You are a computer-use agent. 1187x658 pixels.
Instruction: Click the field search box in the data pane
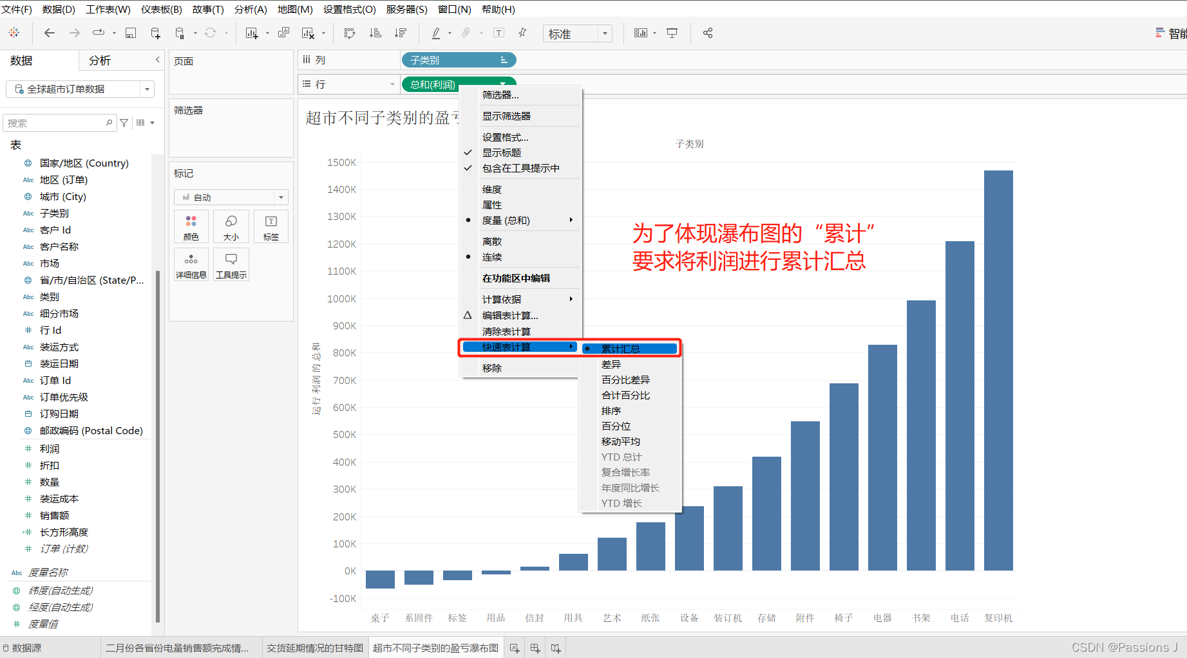pyautogui.click(x=59, y=122)
